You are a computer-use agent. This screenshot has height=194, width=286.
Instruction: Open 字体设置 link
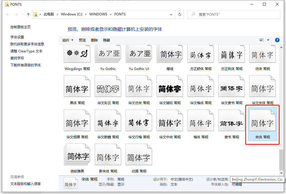click(17, 37)
